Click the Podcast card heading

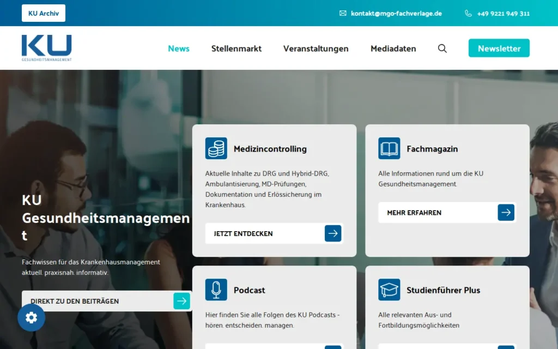(249, 290)
